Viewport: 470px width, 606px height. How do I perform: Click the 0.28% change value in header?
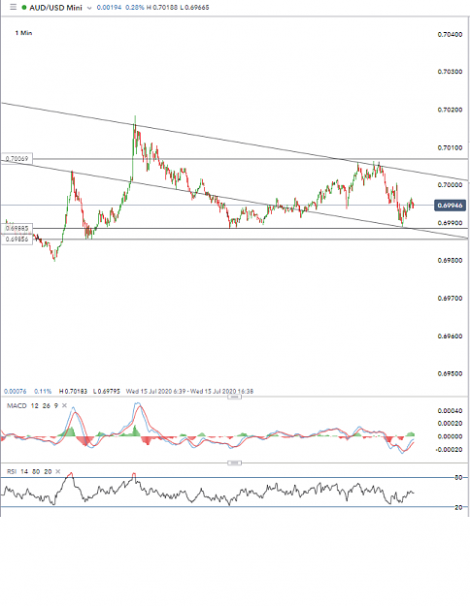click(135, 8)
